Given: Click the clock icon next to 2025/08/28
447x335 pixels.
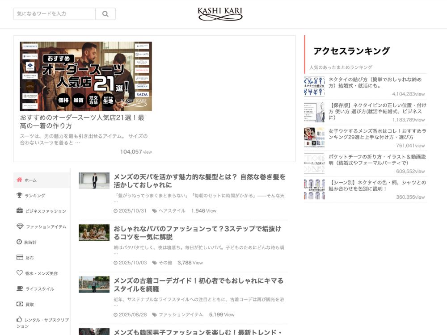Looking at the screenshot, I should click(x=116, y=314).
